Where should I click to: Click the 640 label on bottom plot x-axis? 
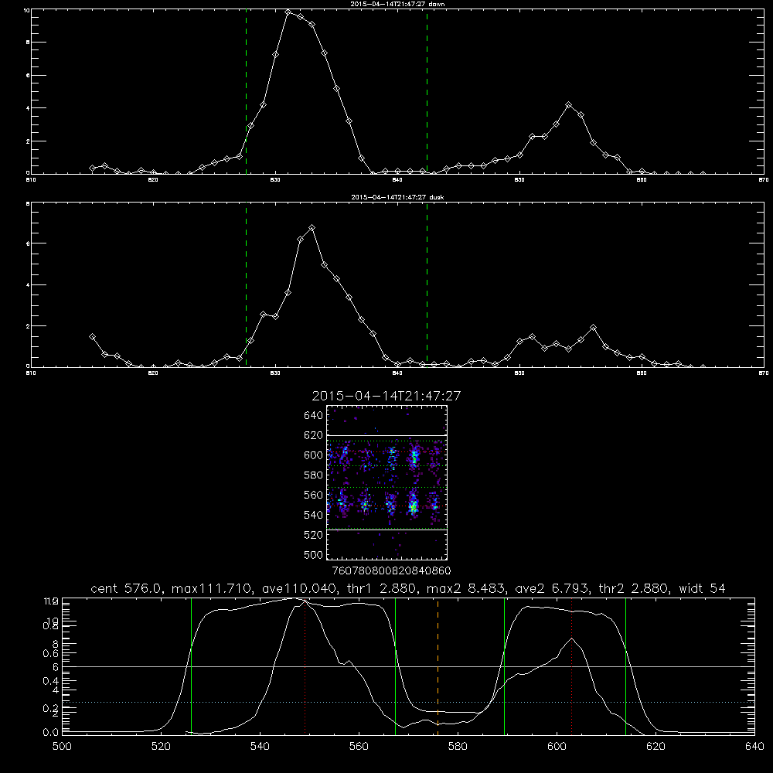(x=754, y=747)
